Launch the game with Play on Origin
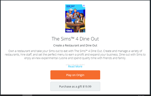The height and width of the screenshot is (96, 151). (x=75, y=75)
